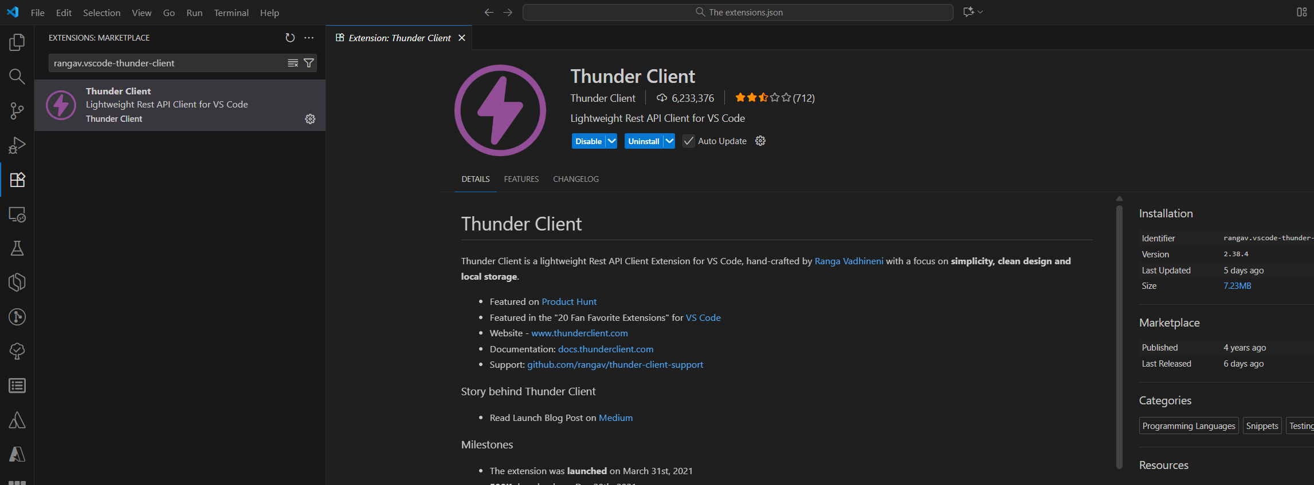Open the File menu
Viewport: 1314px width, 485px height.
38,13
